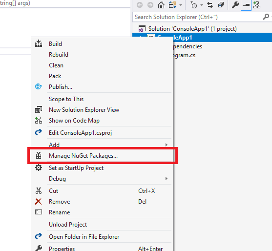Click the Home icon in Solution Explorer toolbar
The height and width of the screenshot is (251, 272).
[x=161, y=5]
